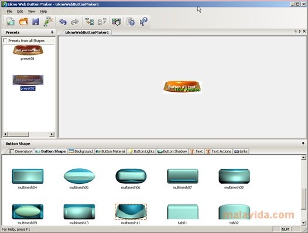Open the Button Shadow tab
The width and height of the screenshot is (308, 233).
pyautogui.click(x=172, y=151)
